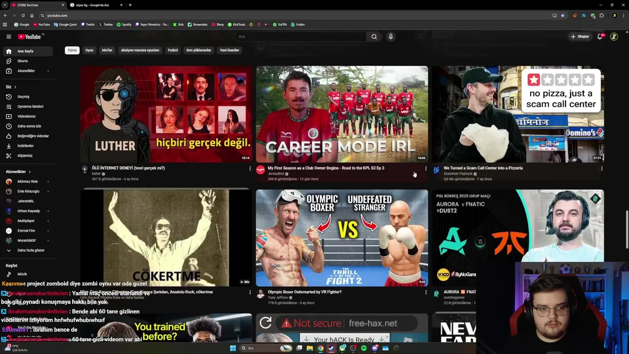Open Eternal Fire subscription channel
Image resolution: width=629 pixels, height=354 pixels.
pos(28,231)
